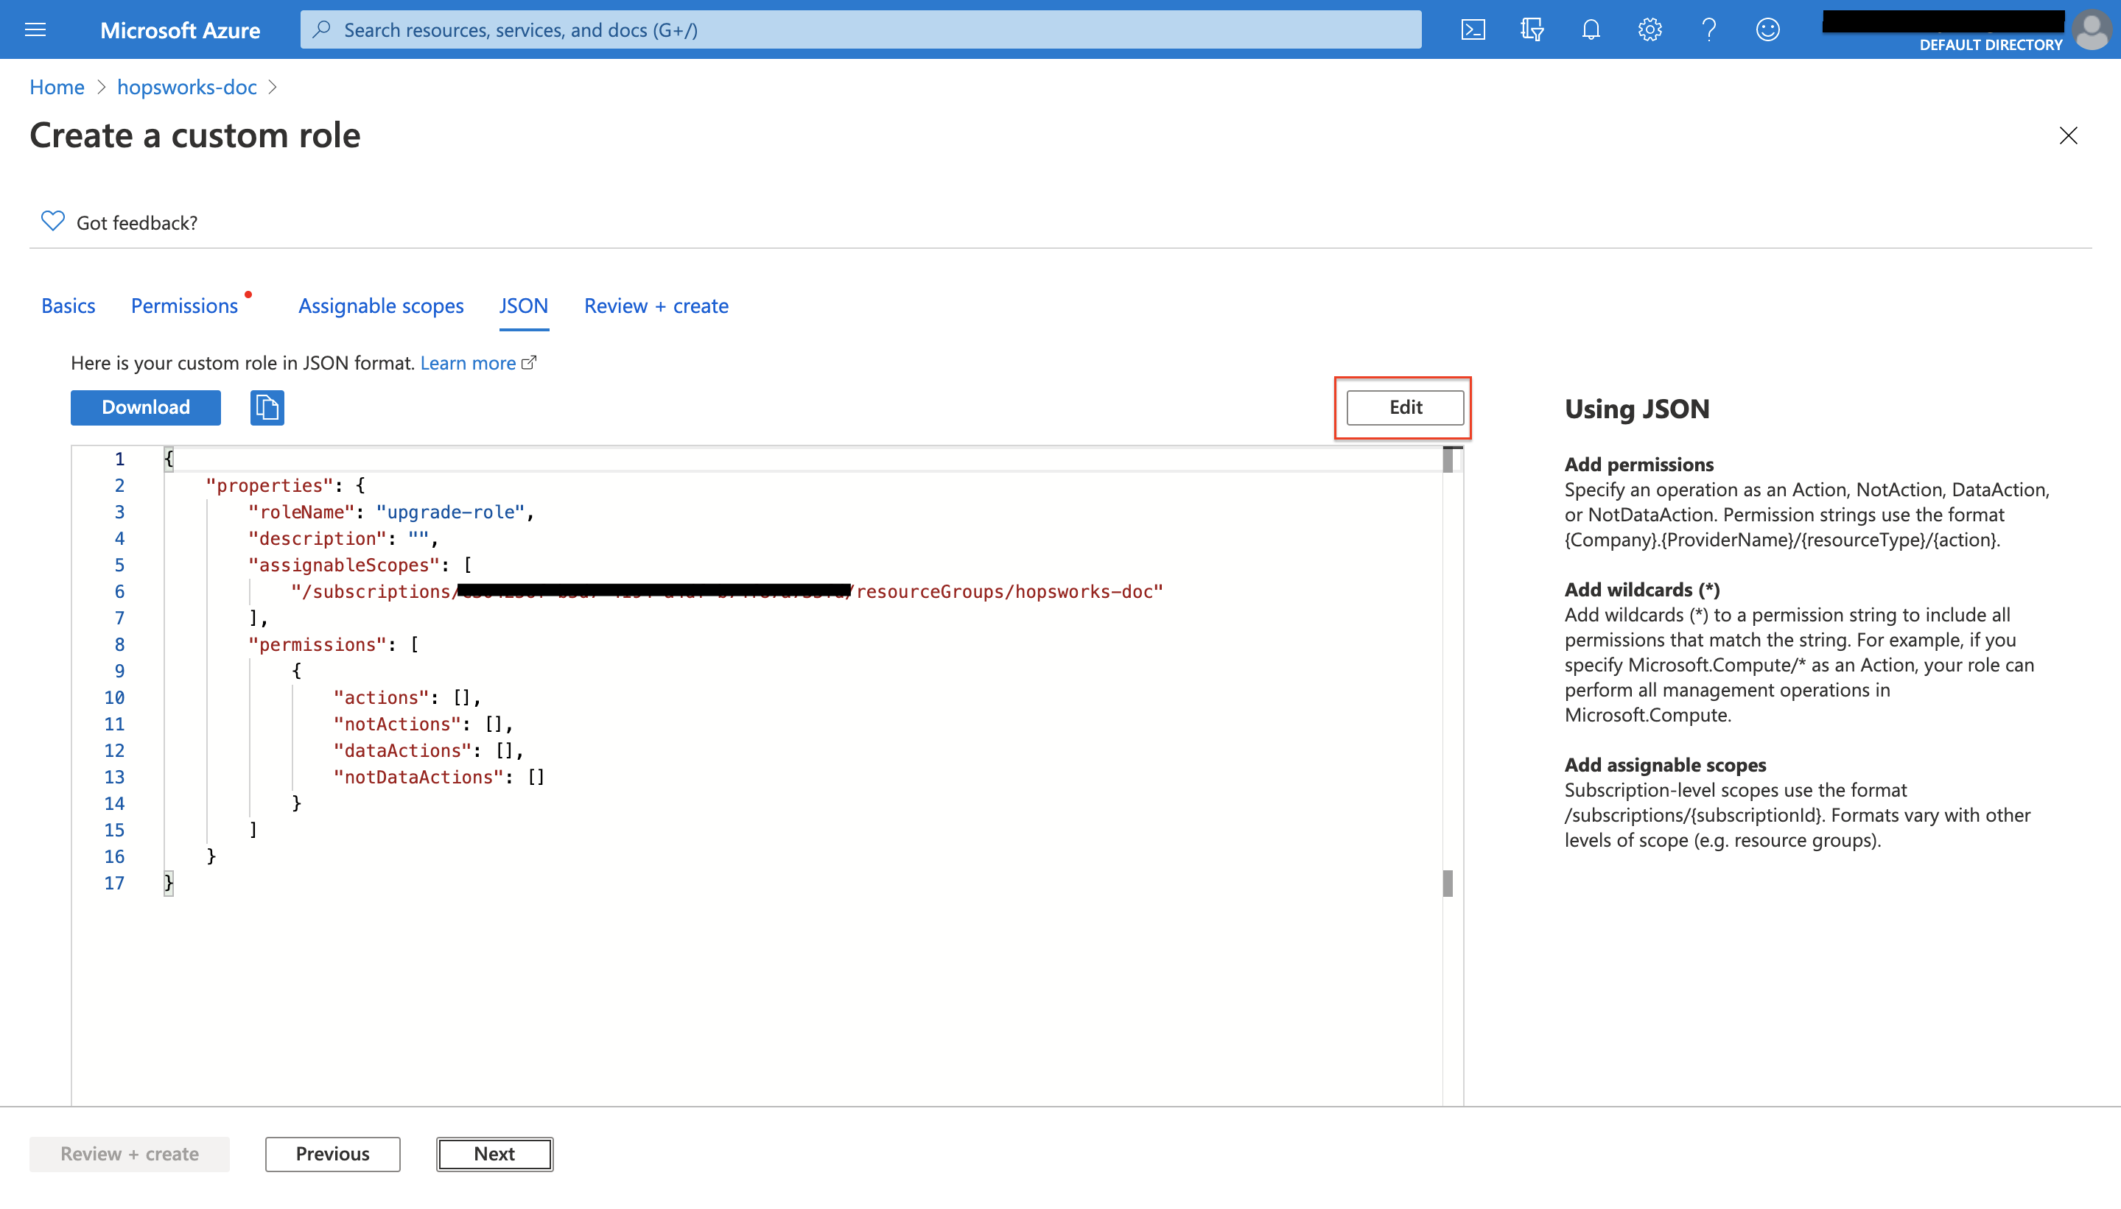Image resolution: width=2121 pixels, height=1209 pixels.
Task: Switch to the Basics tab
Action: [x=69, y=304]
